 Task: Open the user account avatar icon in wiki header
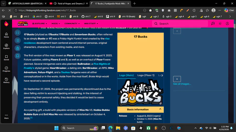[x=227, y=24]
